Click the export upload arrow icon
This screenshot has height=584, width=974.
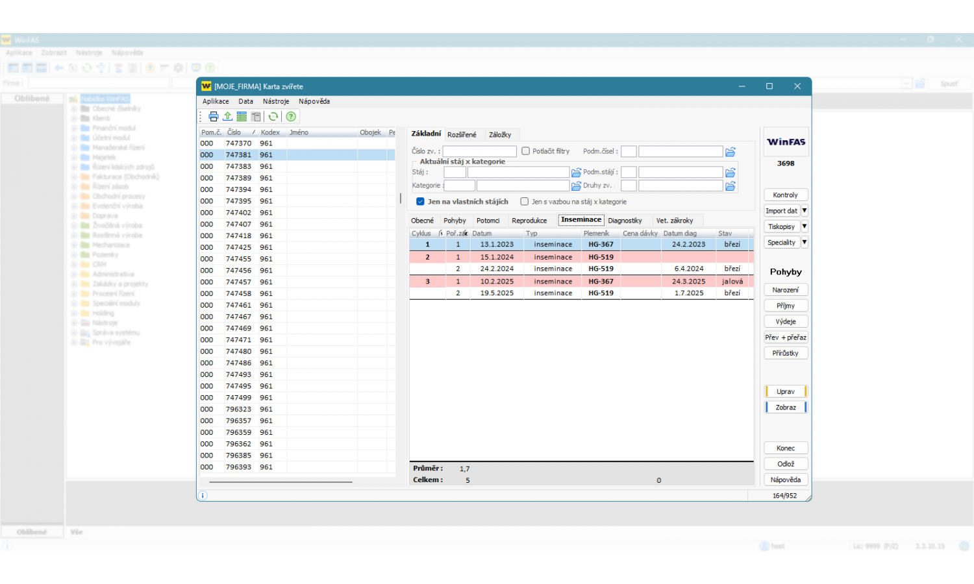(x=227, y=117)
